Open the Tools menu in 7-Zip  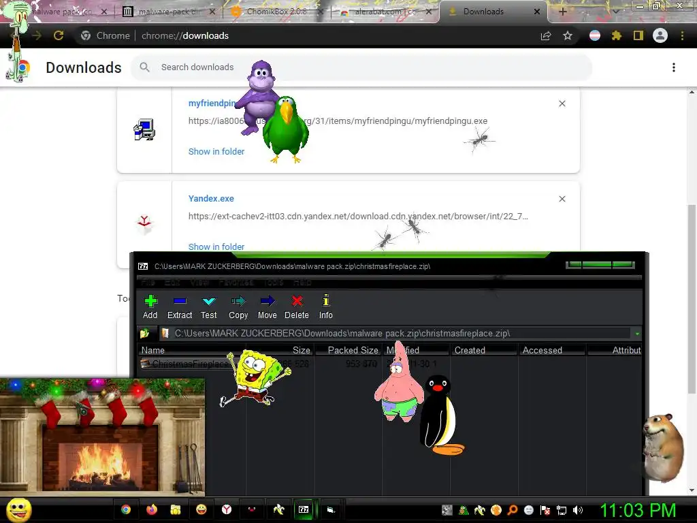point(274,283)
